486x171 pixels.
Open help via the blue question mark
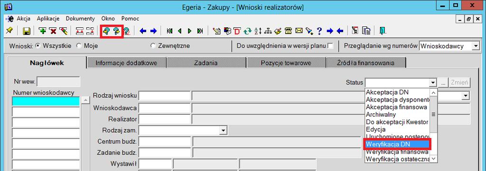coord(319,31)
